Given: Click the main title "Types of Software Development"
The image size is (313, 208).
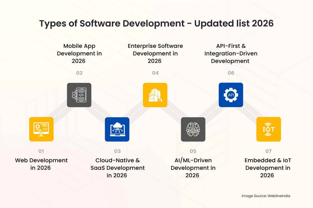Looking at the screenshot, I should pyautogui.click(x=156, y=23).
